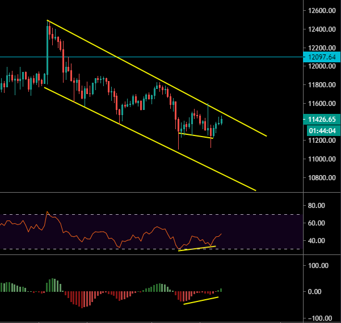Select the current price label 11426.65
This screenshot has height=323, width=341.
[x=322, y=120]
